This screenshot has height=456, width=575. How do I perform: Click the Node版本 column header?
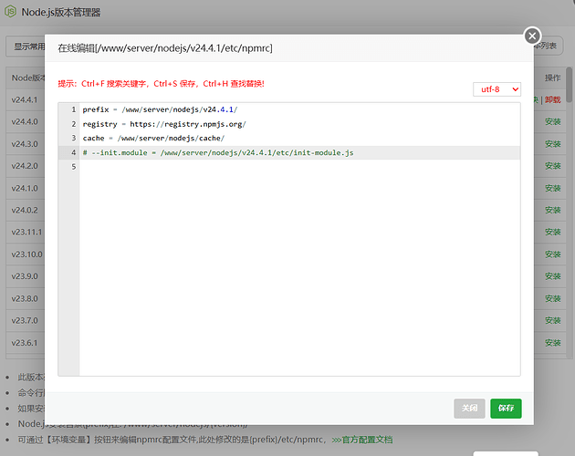28,78
